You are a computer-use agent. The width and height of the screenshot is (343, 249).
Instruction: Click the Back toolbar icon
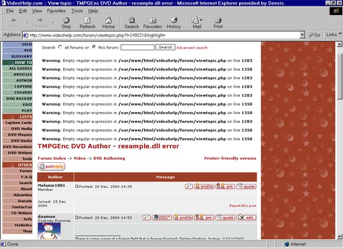[14, 23]
